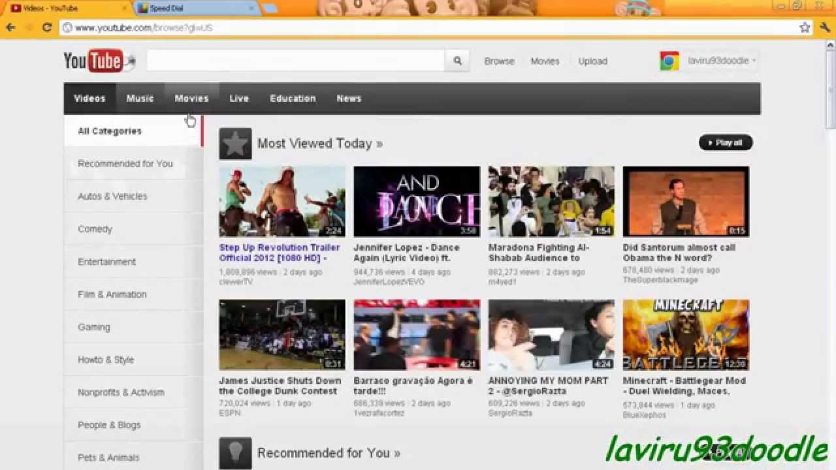
Task: Bookmark this page with star icon
Action: 805,27
